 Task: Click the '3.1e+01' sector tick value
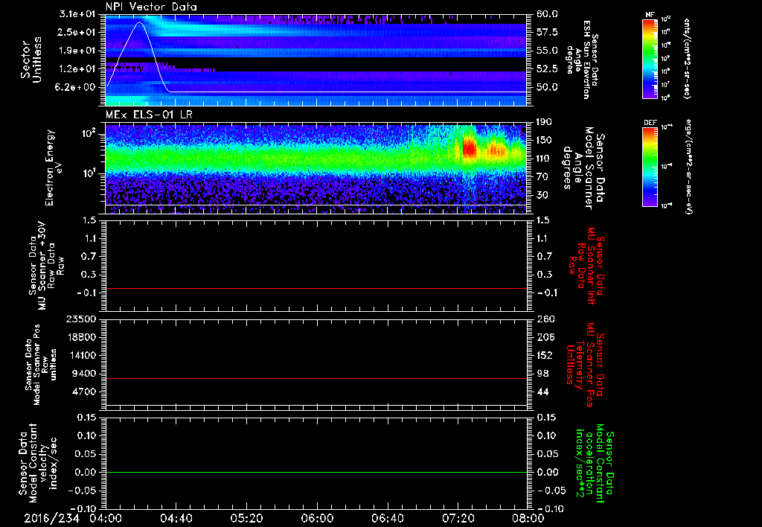(77, 14)
